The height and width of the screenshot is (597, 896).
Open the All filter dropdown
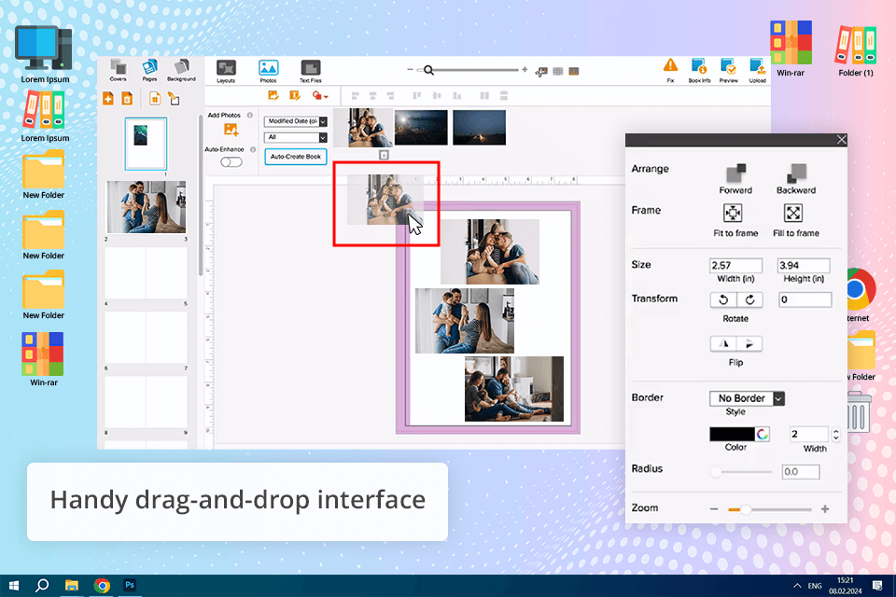tap(296, 138)
